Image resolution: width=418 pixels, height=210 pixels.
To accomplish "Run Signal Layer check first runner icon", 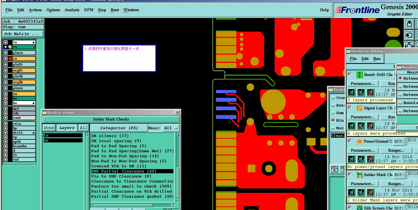I will coord(352,126).
